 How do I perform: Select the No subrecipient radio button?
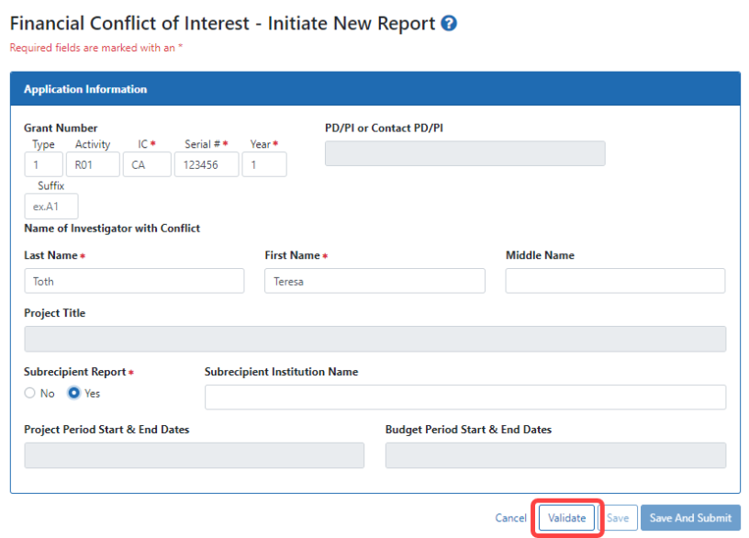pyautogui.click(x=30, y=393)
